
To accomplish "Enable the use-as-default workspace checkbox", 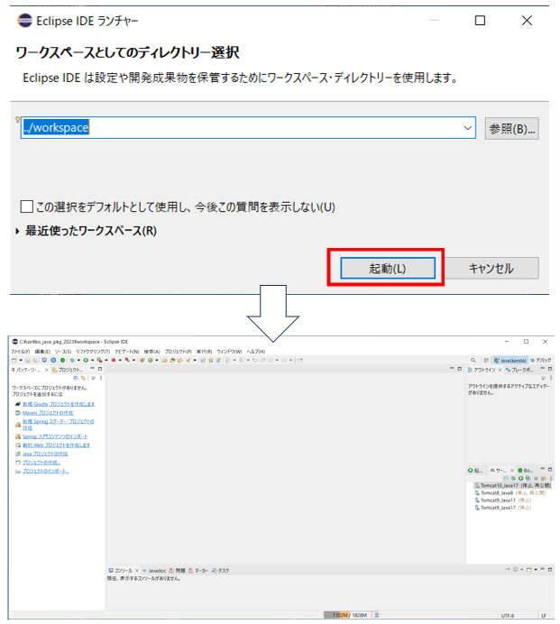I will coord(26,206).
